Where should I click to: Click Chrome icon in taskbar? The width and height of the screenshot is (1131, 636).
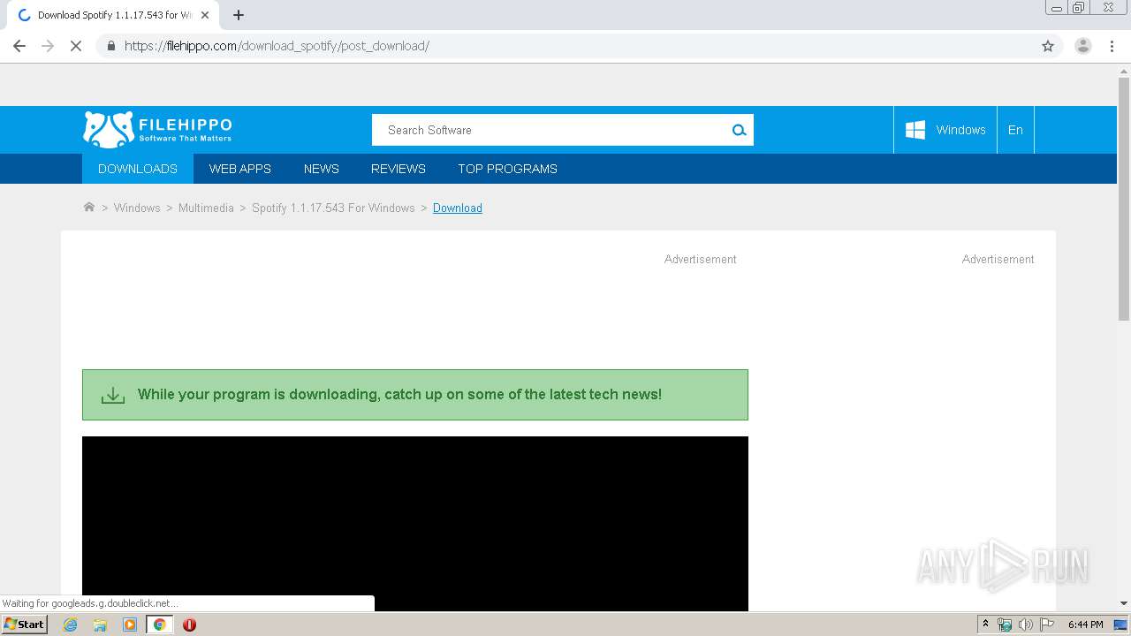(x=159, y=625)
